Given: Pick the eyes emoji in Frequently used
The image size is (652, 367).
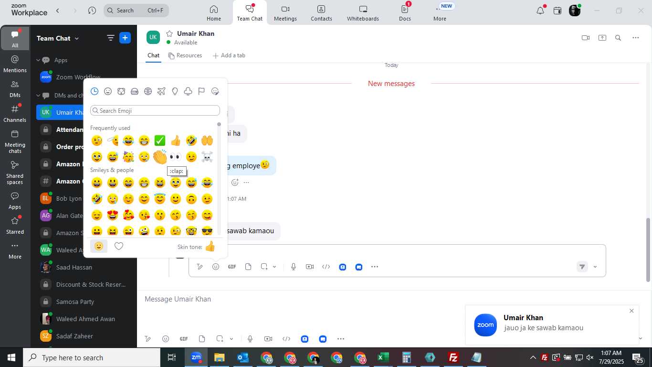Looking at the screenshot, I should [176, 157].
